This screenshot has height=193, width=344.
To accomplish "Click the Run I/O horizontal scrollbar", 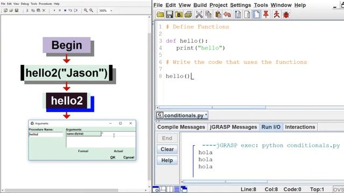I will 226,182.
